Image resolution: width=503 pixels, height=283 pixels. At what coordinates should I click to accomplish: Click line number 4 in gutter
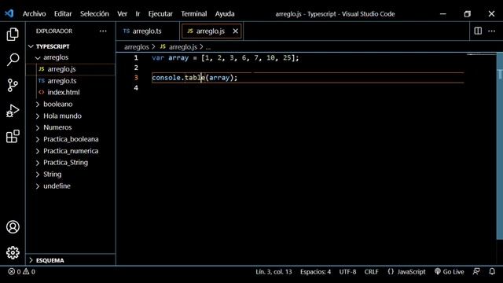pyautogui.click(x=136, y=87)
